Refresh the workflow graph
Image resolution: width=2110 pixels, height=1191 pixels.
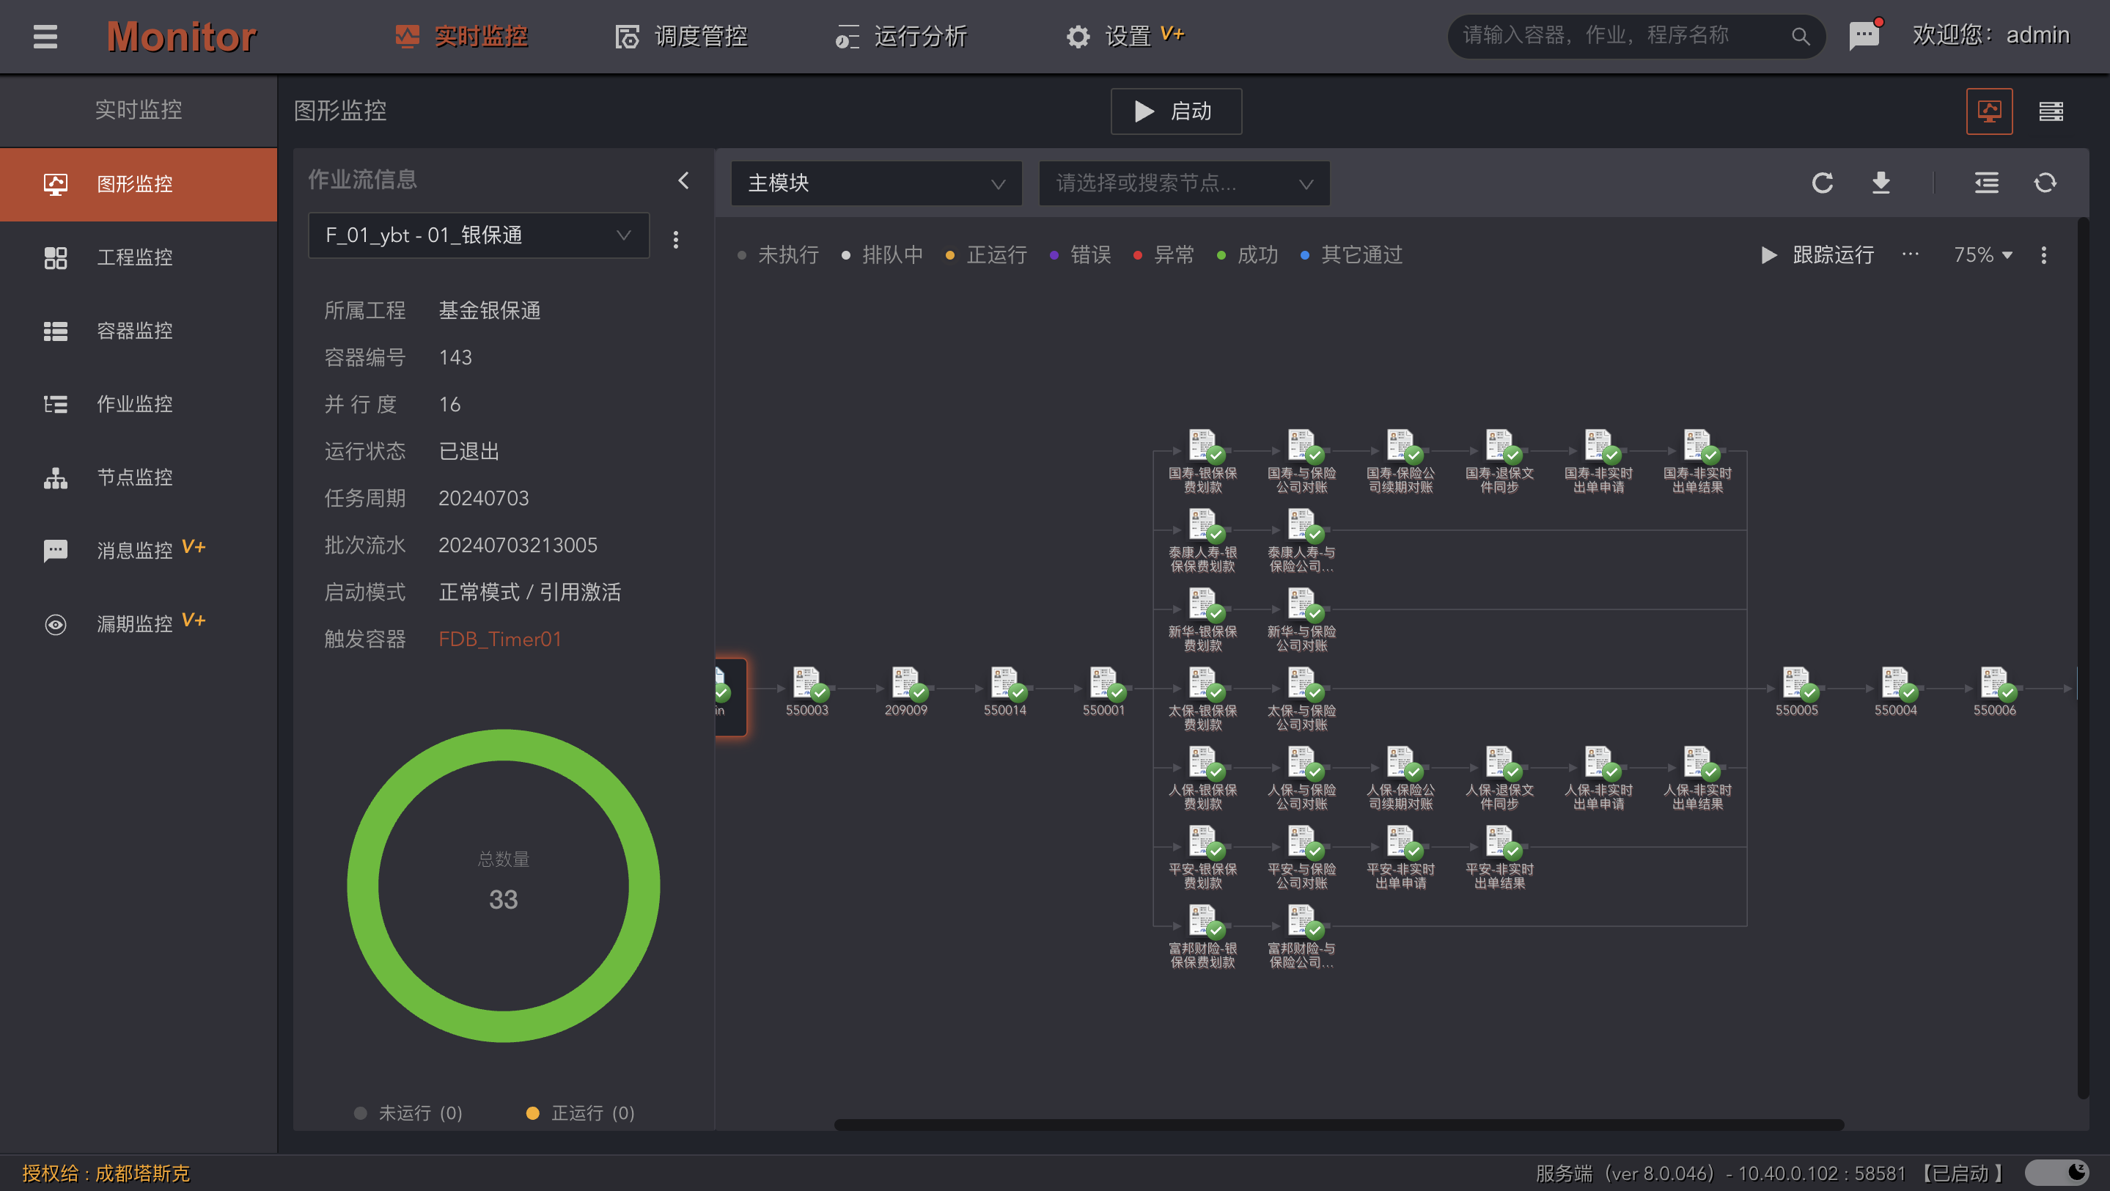tap(1823, 183)
